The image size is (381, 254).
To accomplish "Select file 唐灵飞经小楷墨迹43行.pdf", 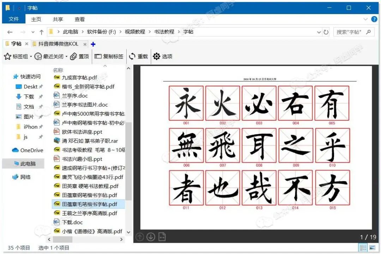I will tap(89, 177).
